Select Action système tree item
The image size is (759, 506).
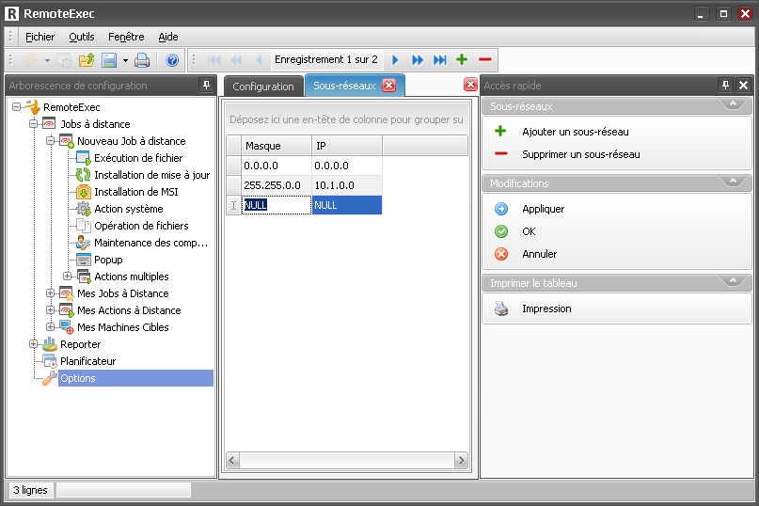click(x=128, y=209)
